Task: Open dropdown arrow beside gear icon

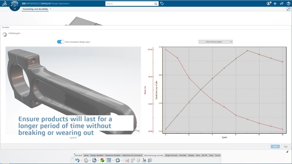Action: [121, 160]
